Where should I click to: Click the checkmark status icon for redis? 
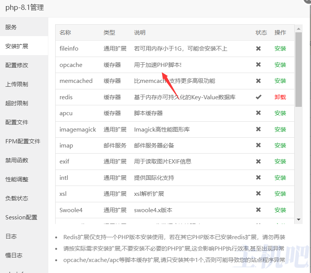click(x=258, y=97)
